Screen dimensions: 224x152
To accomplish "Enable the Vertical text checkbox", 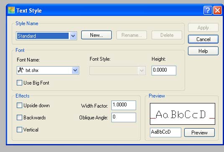I will (x=19, y=130).
